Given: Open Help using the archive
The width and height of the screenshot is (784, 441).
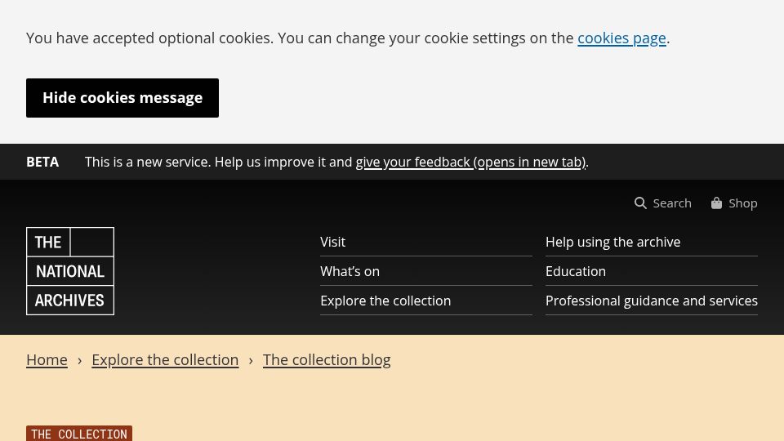Looking at the screenshot, I should 612,242.
